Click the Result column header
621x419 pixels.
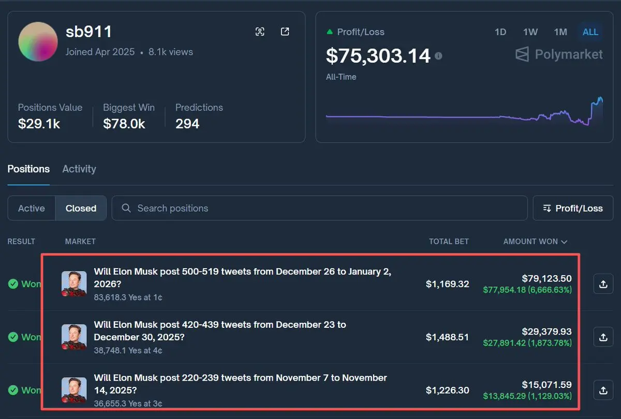coord(21,241)
